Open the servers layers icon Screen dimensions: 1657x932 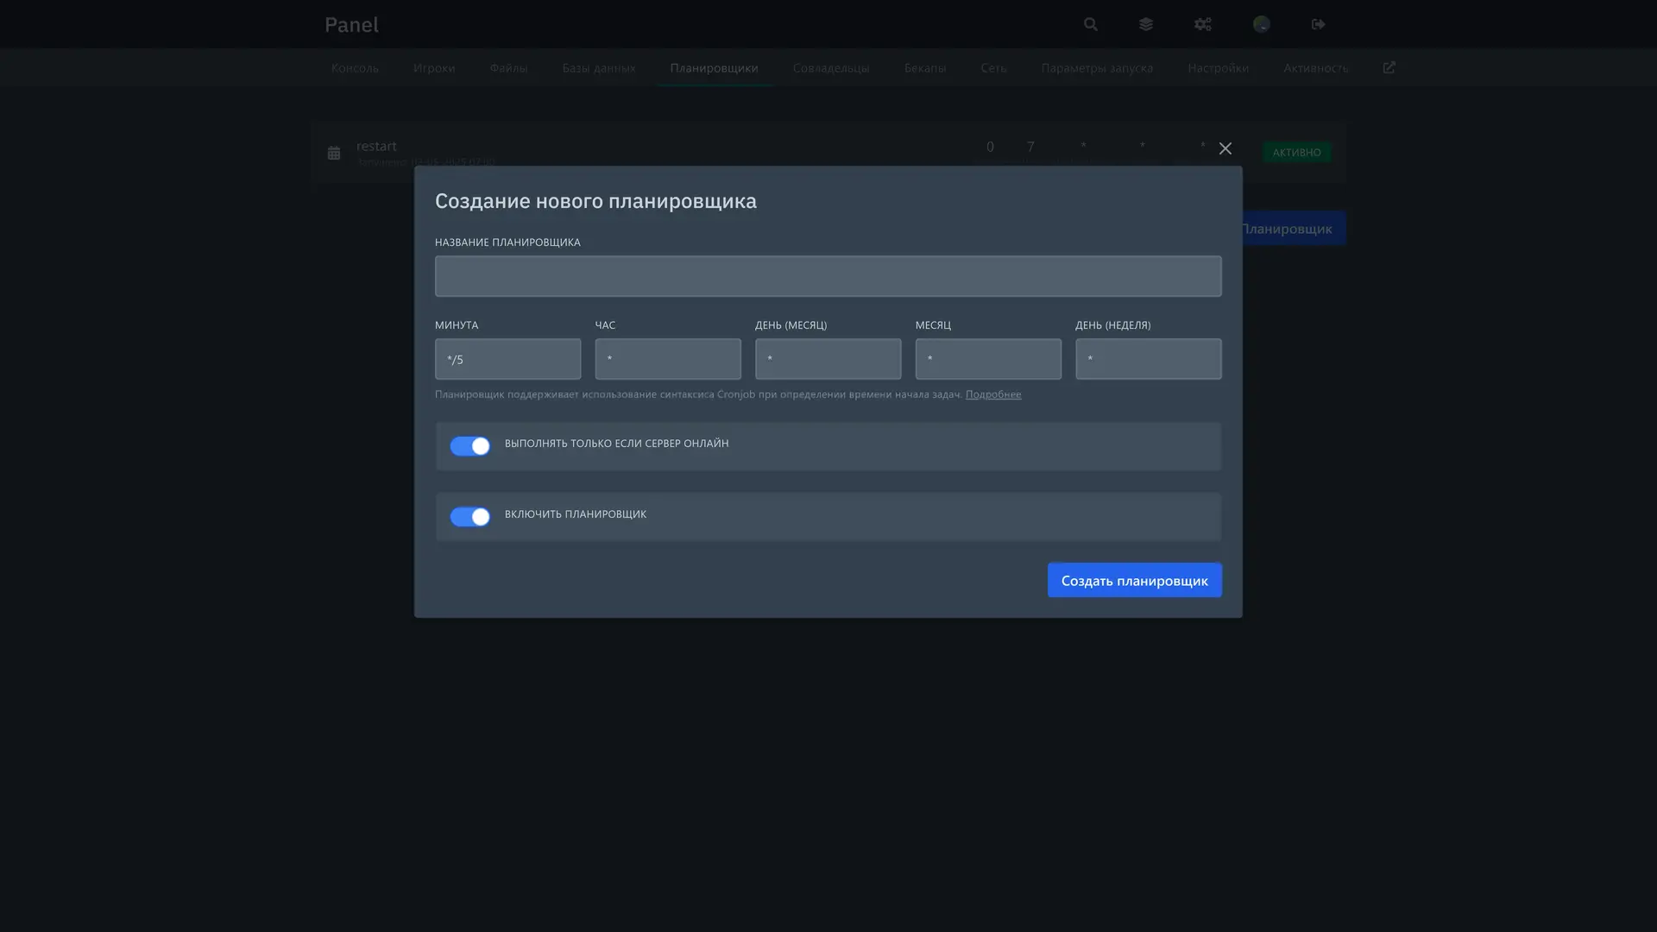coord(1146,24)
